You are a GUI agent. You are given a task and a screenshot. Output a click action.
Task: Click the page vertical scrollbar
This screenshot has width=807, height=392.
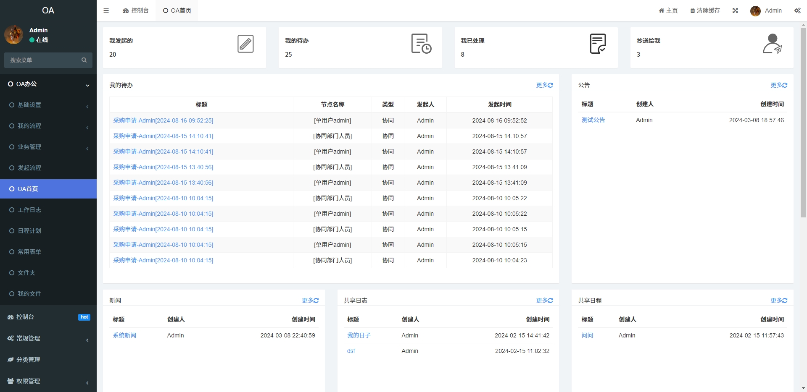(x=803, y=122)
